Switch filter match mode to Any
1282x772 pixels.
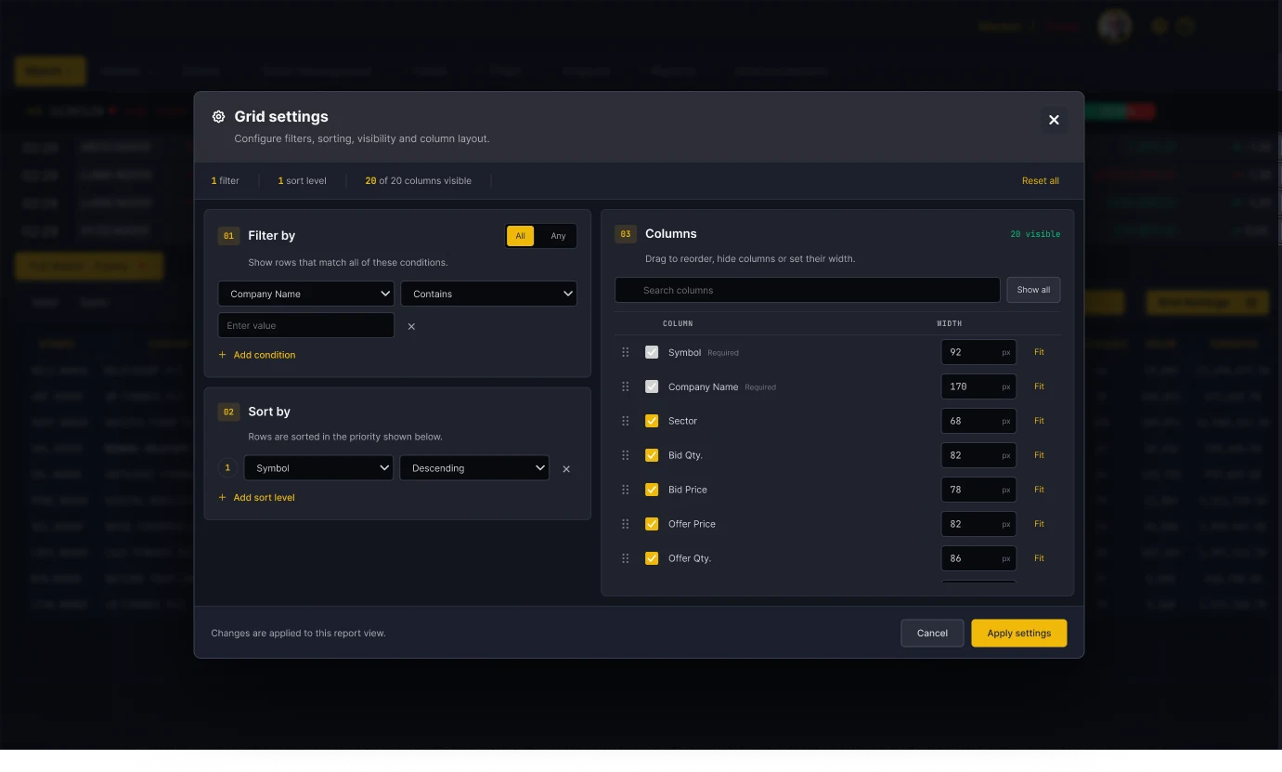coord(558,236)
